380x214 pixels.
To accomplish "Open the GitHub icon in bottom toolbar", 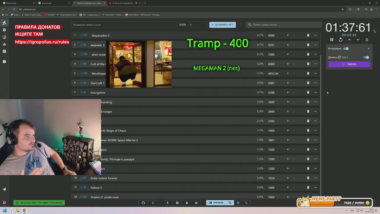I will click(x=143, y=203).
